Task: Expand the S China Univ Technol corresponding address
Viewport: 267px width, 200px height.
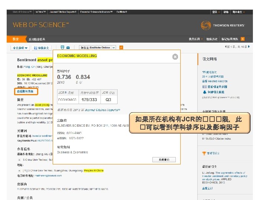Action: pyautogui.click(x=19, y=160)
